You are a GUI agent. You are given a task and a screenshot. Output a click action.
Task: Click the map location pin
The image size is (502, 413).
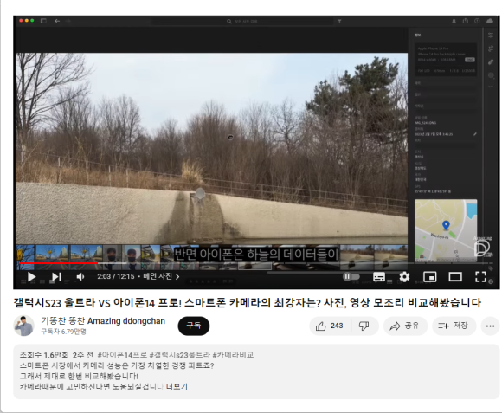[x=446, y=225]
